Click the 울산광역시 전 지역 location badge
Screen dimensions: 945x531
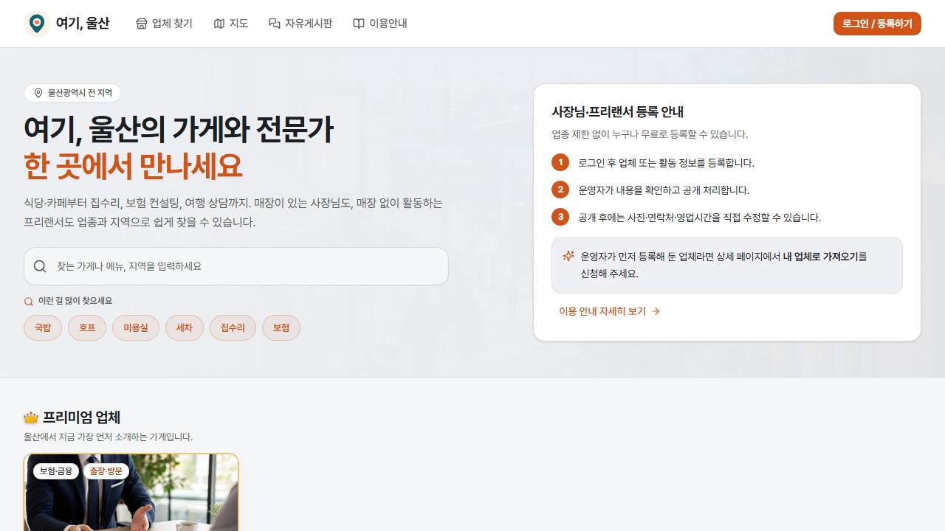point(72,93)
